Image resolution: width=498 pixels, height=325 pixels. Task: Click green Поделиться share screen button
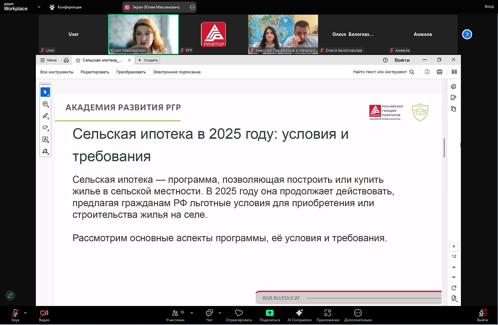pos(270,315)
